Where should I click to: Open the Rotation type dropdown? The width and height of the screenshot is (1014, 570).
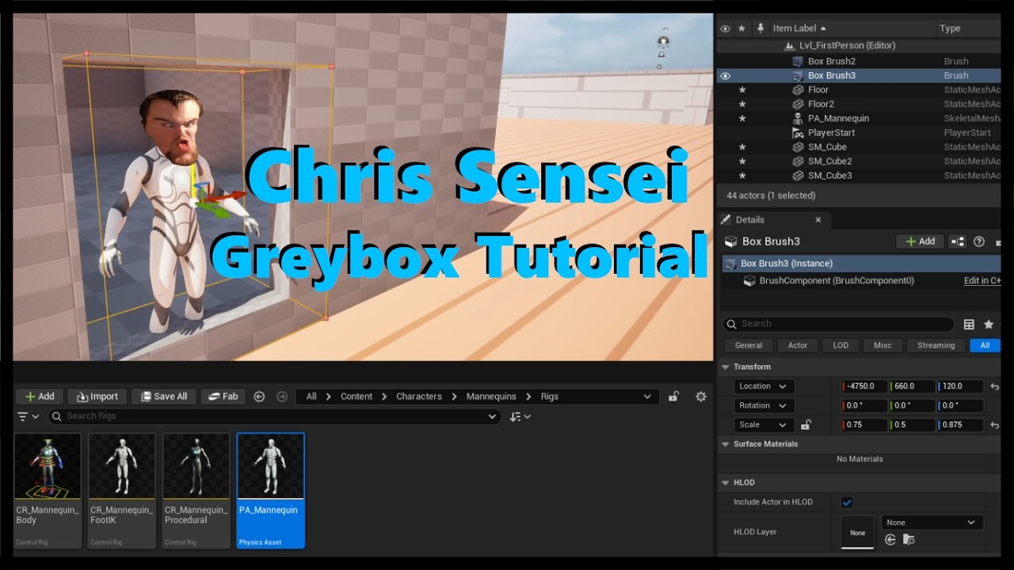[764, 405]
